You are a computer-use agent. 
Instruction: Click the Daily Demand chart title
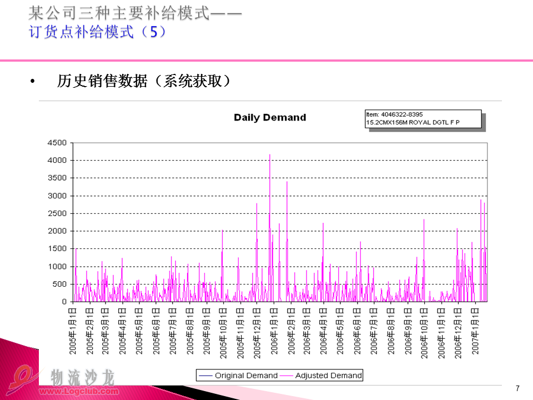270,117
